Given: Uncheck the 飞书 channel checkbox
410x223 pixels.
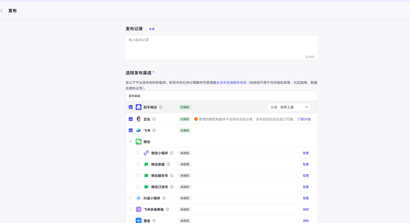Looking at the screenshot, I should click(131, 130).
